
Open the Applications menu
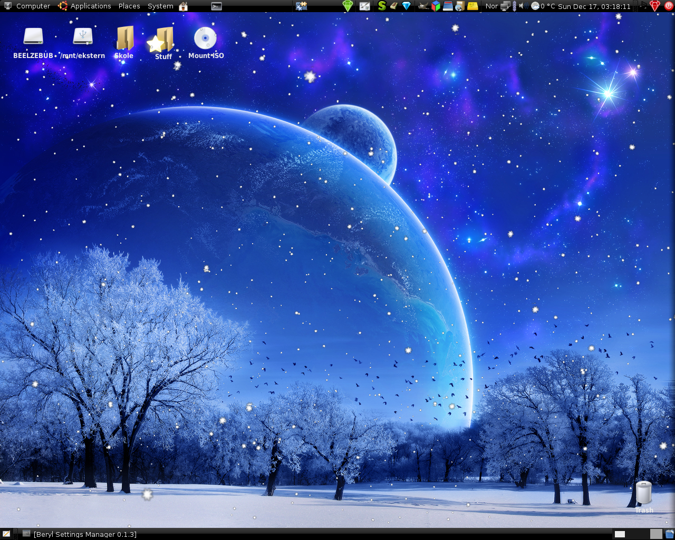pyautogui.click(x=85, y=6)
